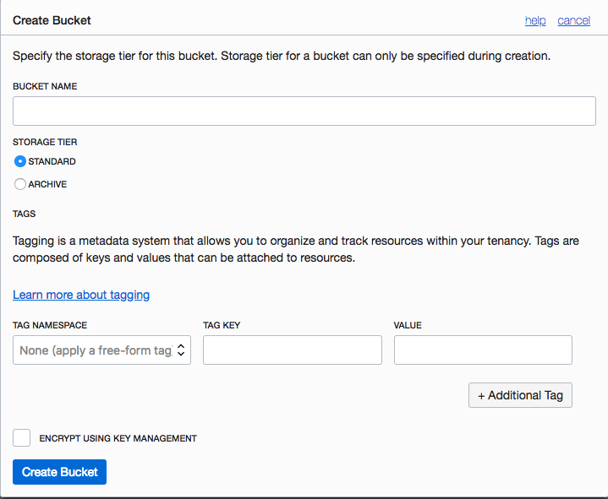Screen dimensions: 608x499
Task: Click the Encrypt Using Key Management label
Action: pyautogui.click(x=118, y=438)
